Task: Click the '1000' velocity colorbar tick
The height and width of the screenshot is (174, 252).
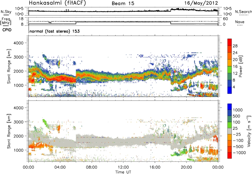Action: point(238,110)
